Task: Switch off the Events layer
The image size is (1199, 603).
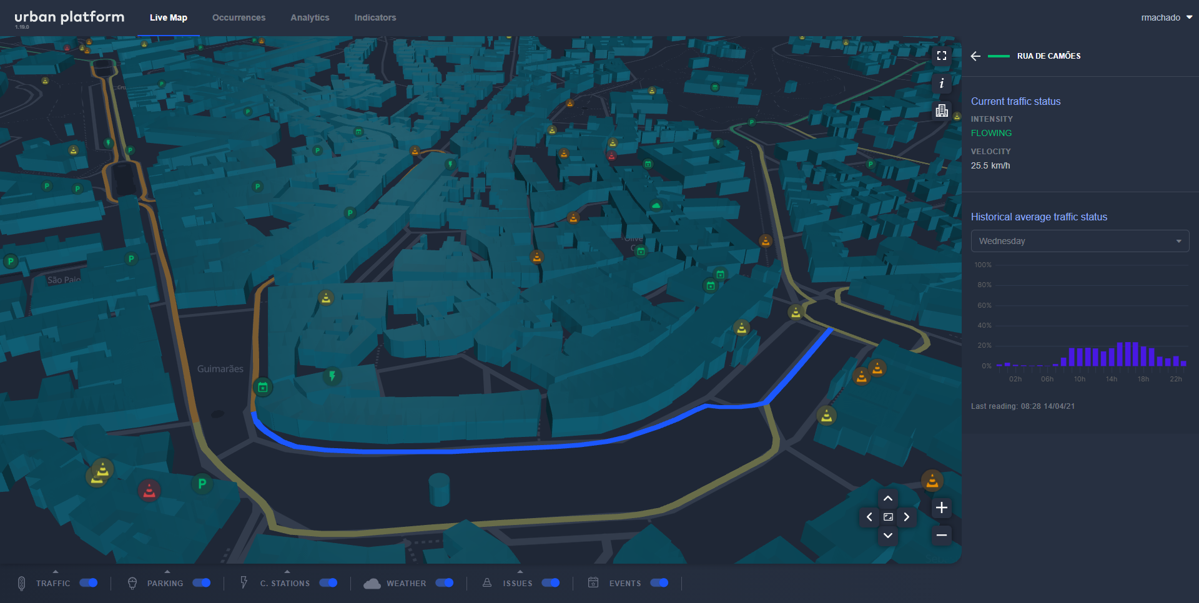Action: click(x=659, y=583)
